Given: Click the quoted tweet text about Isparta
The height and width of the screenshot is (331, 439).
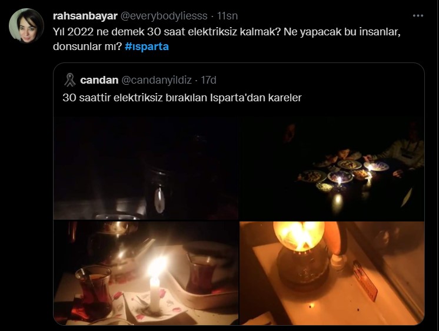Looking at the screenshot, I should [182, 98].
